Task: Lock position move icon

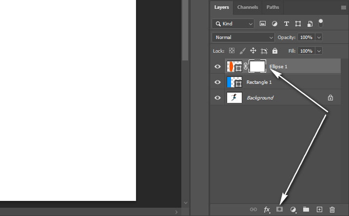Action: [x=253, y=51]
